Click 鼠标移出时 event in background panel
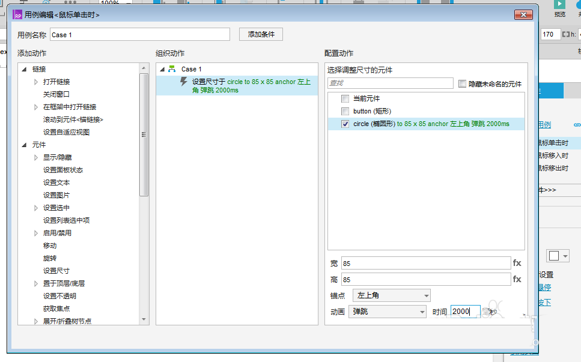The image size is (581, 362). tap(553, 168)
